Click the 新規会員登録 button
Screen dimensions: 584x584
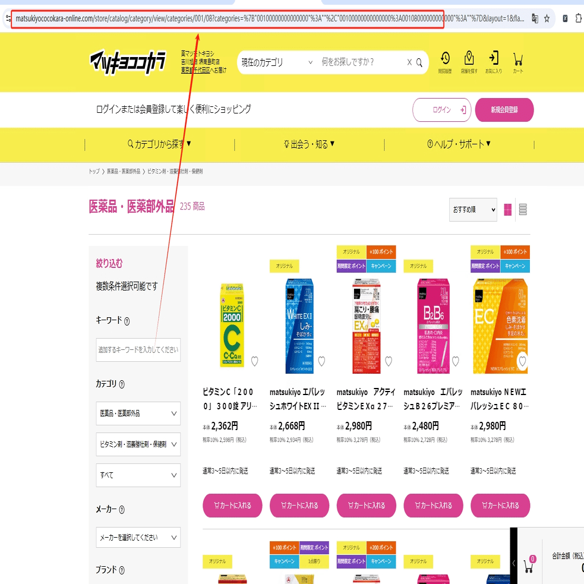click(504, 110)
